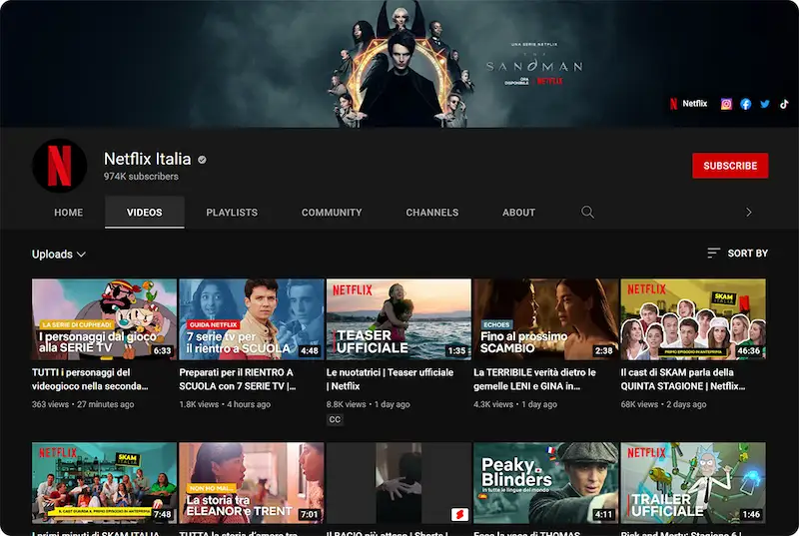Click the 974K subscribers text
The image size is (799, 536).
coord(141,177)
